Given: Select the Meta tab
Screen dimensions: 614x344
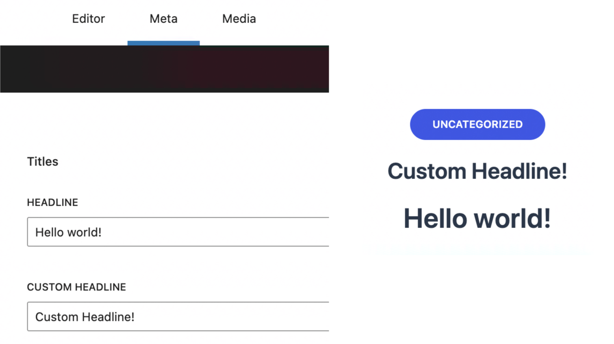Looking at the screenshot, I should [x=163, y=19].
